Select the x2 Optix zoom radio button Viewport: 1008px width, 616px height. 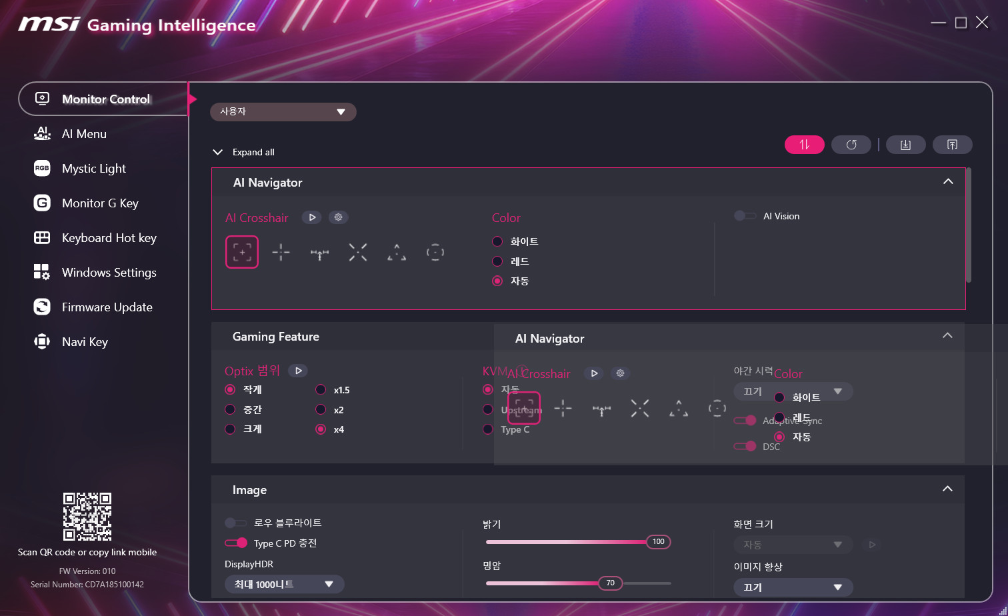coord(321,409)
